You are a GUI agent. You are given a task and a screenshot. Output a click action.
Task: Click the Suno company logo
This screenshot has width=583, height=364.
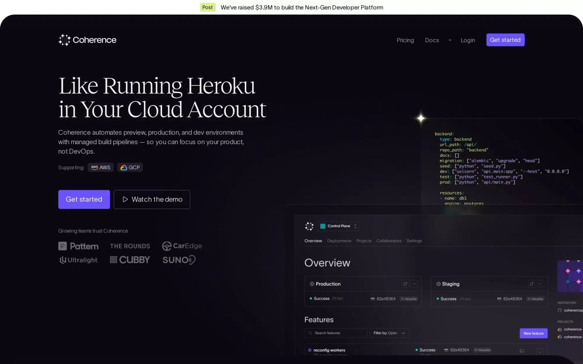179,260
